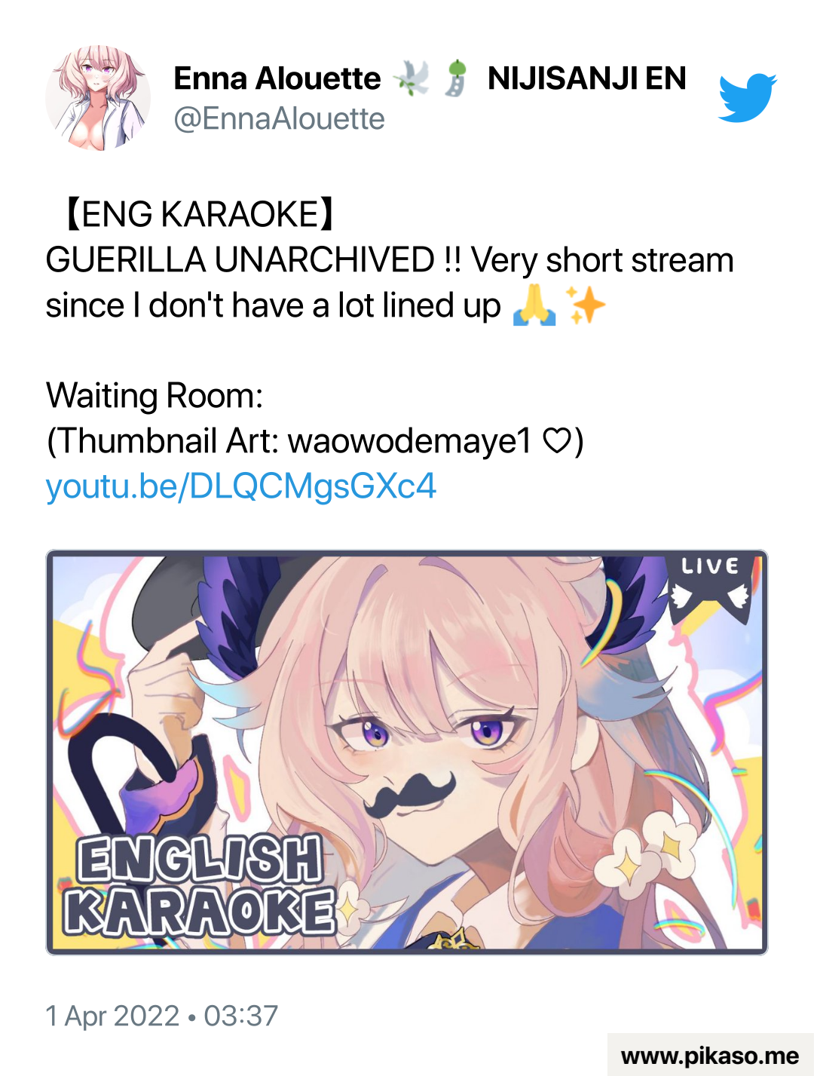Screen dimensions: 814x1076
Task: Click the sparkles emoji in tweet
Action: point(586,306)
